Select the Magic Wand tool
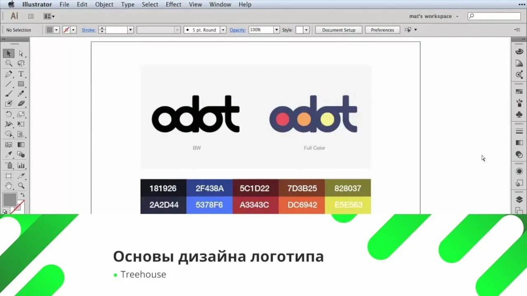The width and height of the screenshot is (527, 296). coord(9,63)
